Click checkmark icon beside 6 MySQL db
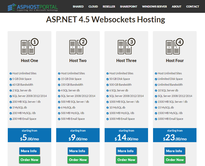Screen dimensions: 205x166 coord(59,108)
